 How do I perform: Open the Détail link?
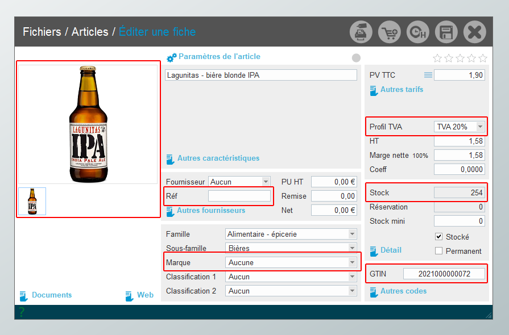(391, 250)
